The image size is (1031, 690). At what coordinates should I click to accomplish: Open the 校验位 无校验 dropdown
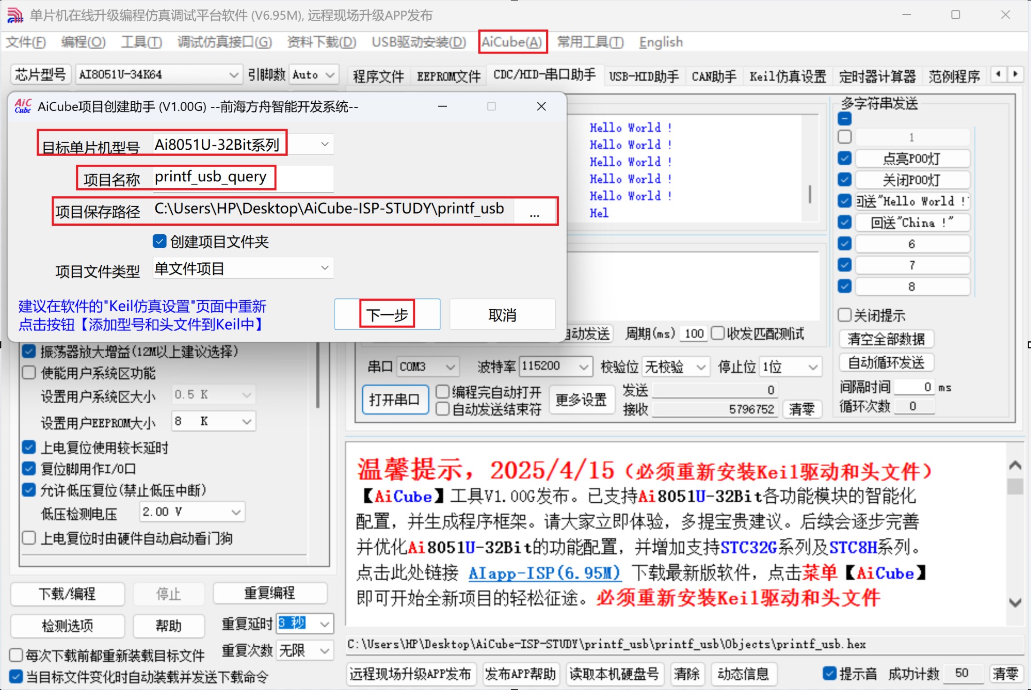[675, 367]
